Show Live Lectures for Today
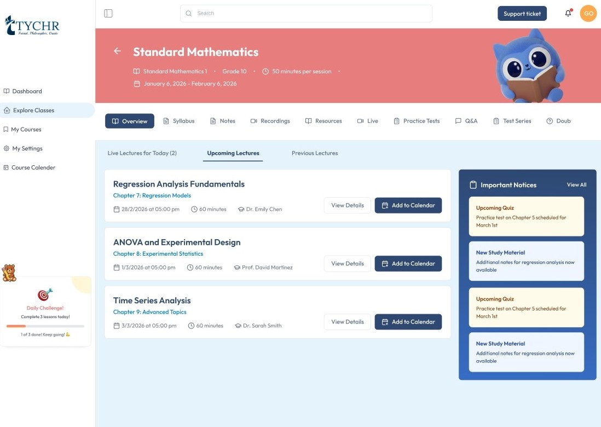 click(142, 153)
